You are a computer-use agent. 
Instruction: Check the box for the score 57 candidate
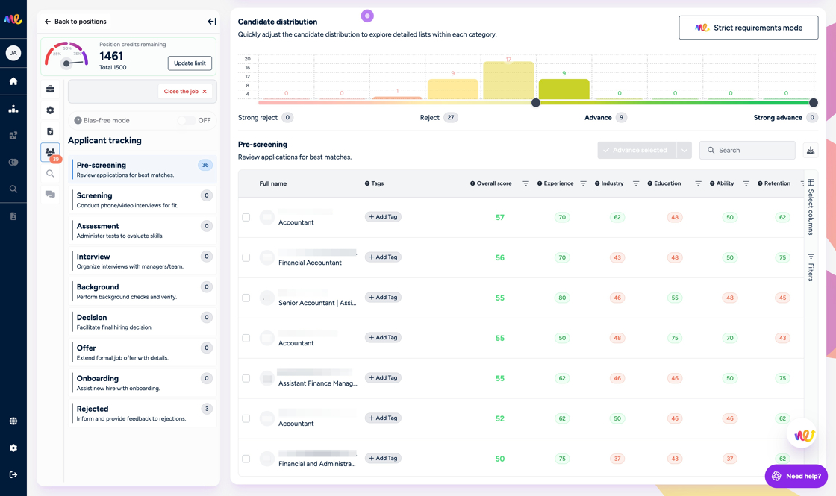(x=246, y=217)
